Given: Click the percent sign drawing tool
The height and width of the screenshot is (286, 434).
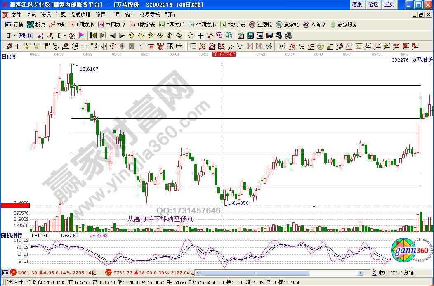Looking at the screenshot, I should pos(302,46).
